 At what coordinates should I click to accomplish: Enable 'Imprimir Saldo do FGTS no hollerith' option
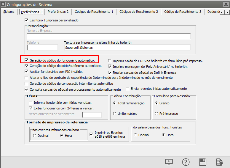pyautogui.click(x=110, y=61)
